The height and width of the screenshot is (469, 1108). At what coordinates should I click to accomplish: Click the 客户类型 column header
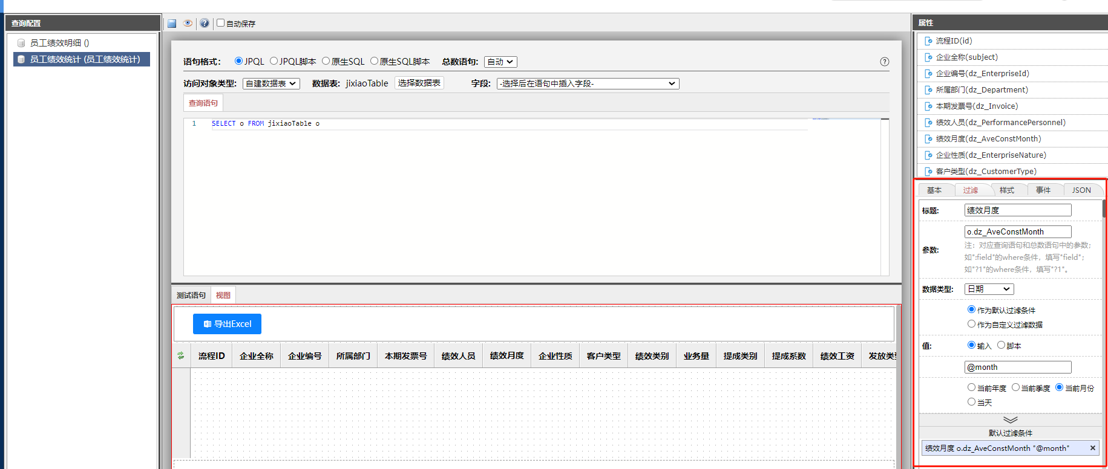pyautogui.click(x=604, y=356)
